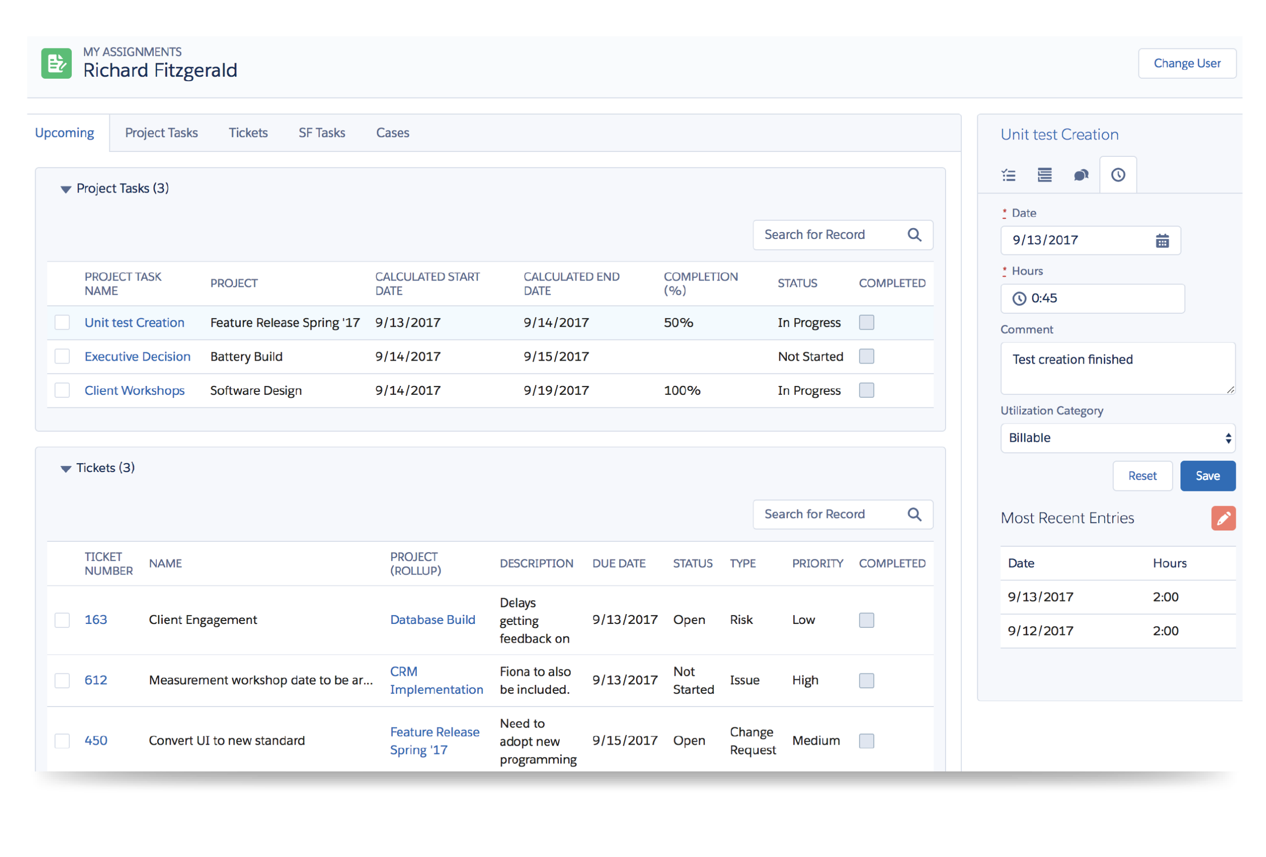
Task: Select the row checkbox for Client Workshops
Action: (x=62, y=390)
